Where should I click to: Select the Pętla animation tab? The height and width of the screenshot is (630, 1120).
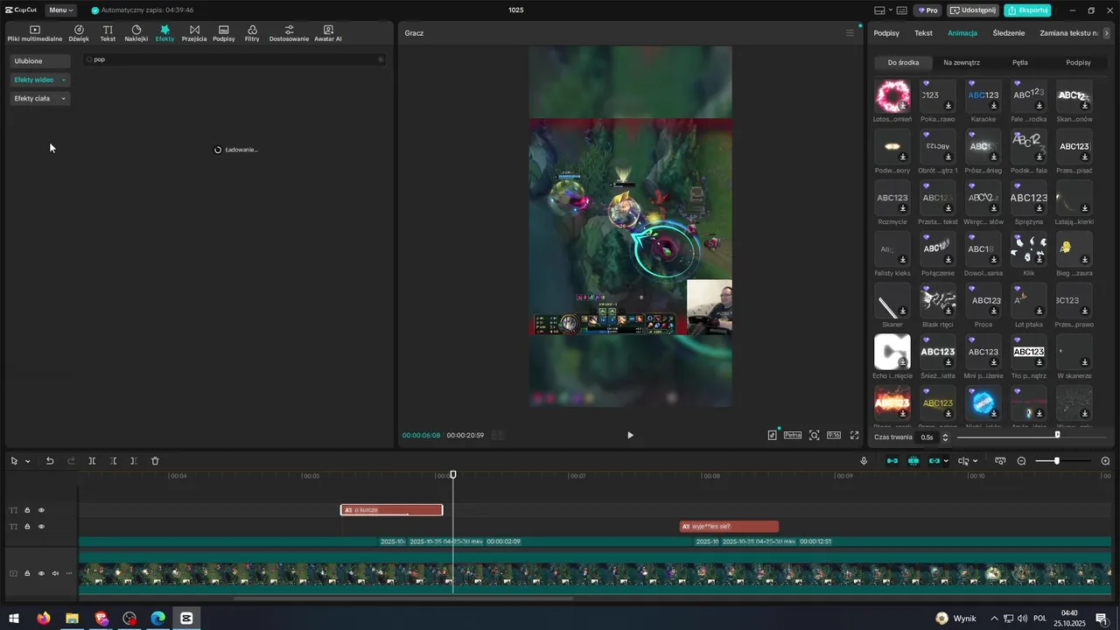[x=1020, y=63]
